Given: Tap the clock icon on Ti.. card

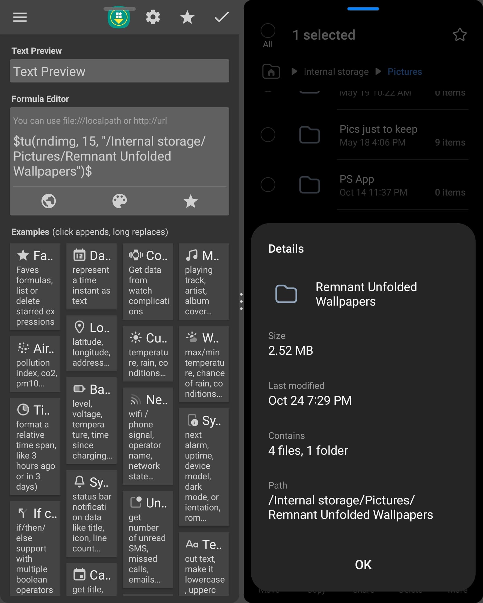Looking at the screenshot, I should click(23, 410).
